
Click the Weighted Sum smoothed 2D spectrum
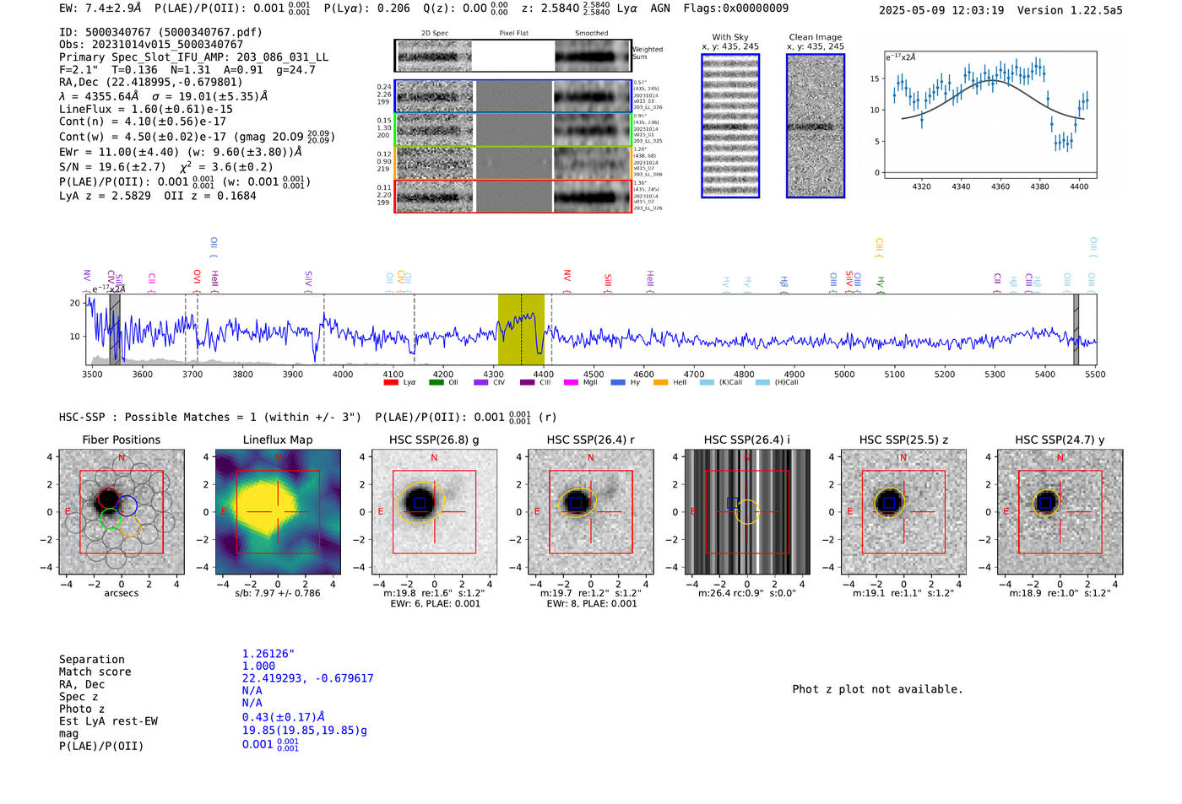coord(593,56)
